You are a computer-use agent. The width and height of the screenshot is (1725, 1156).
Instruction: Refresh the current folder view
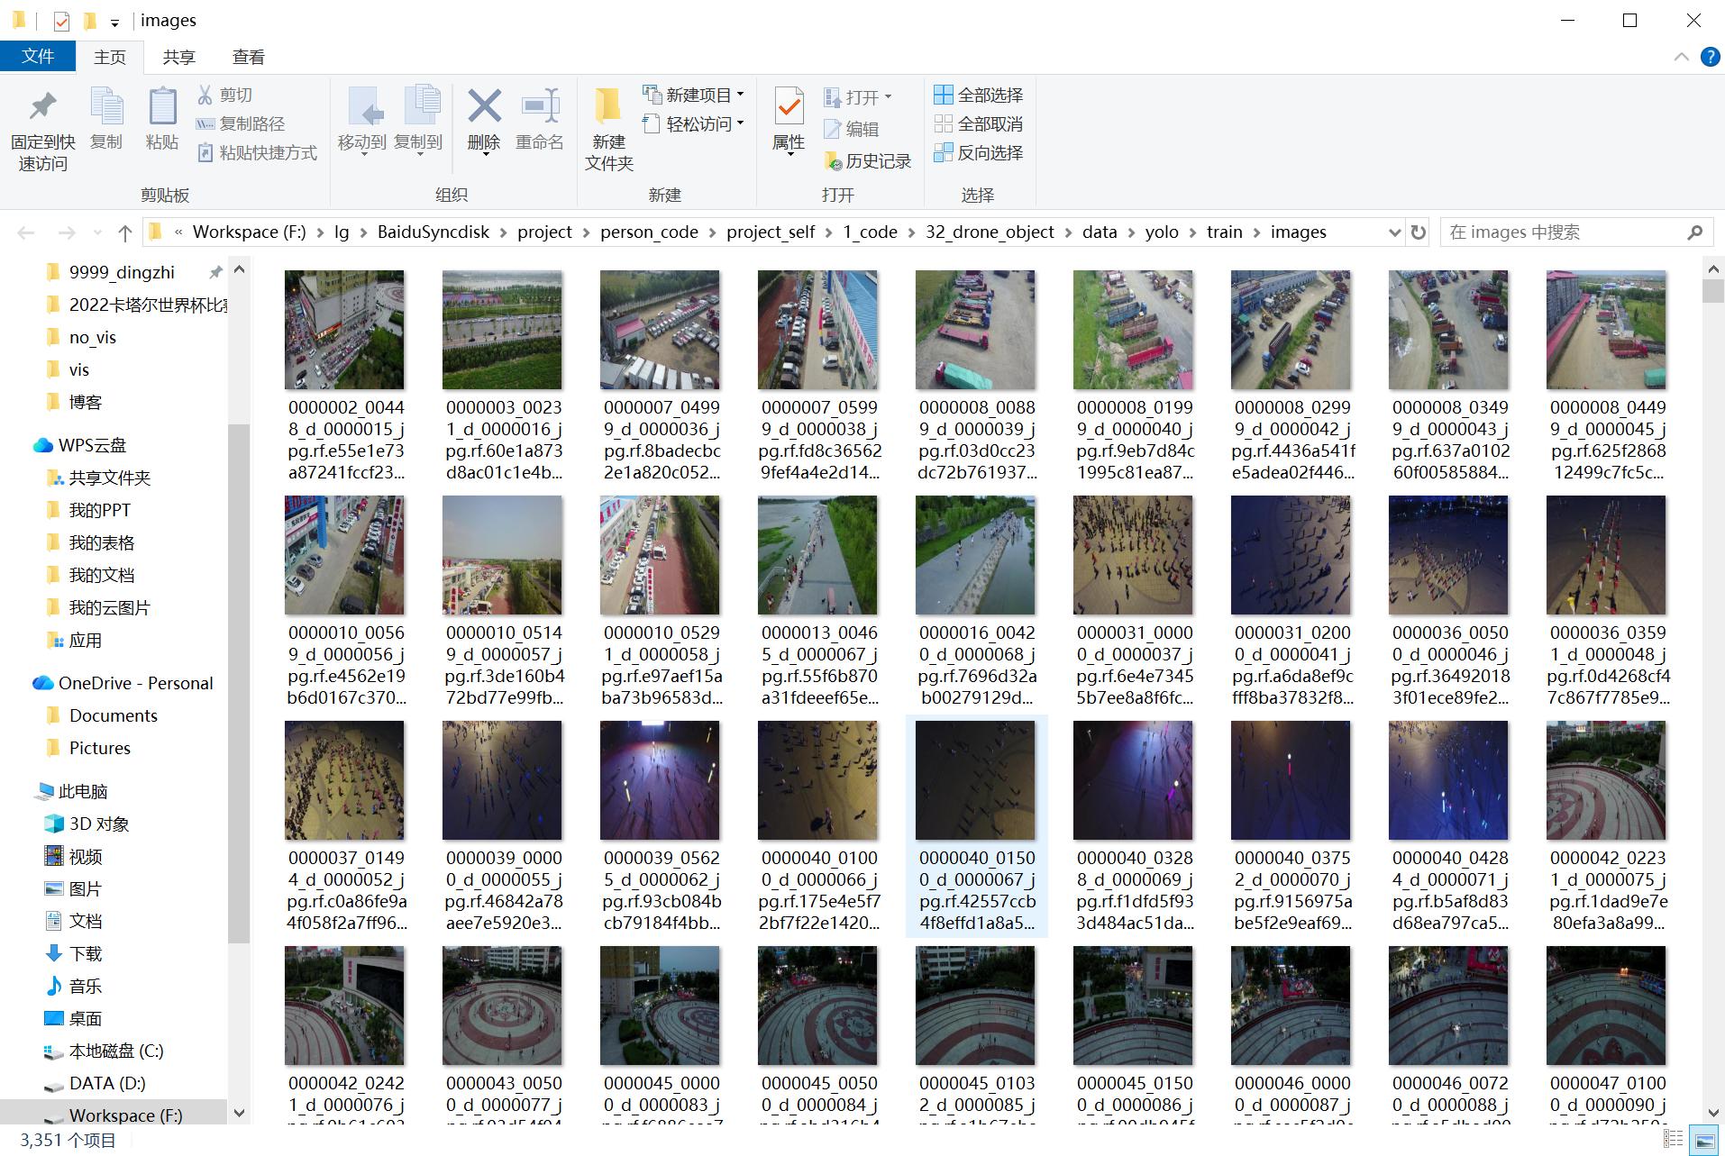[x=1419, y=232]
